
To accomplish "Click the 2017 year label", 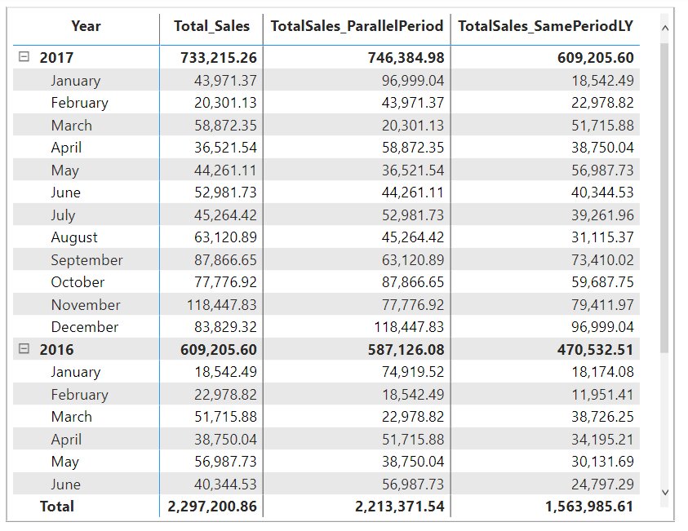I will coord(56,58).
